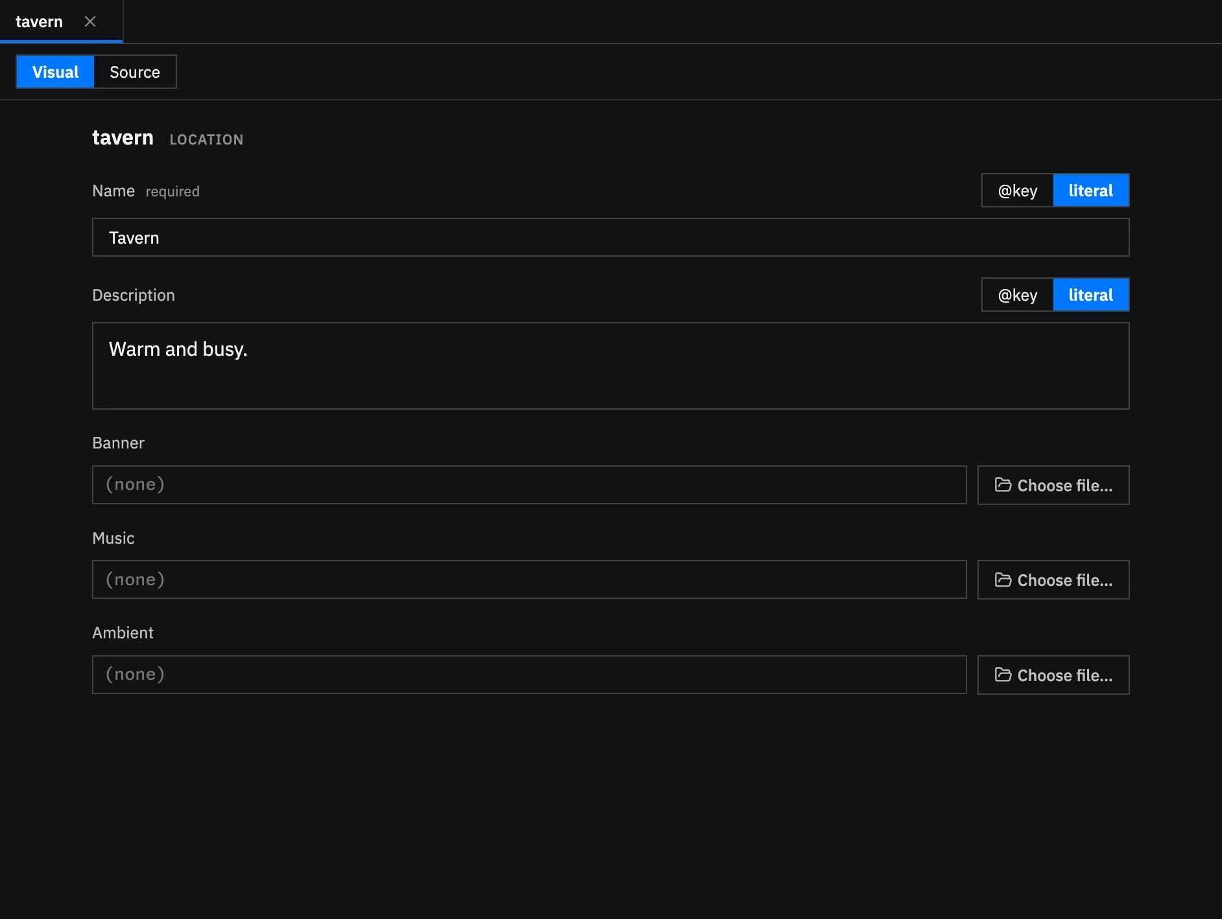1222x919 pixels.
Task: Set the Description field to literal mode
Action: click(x=1091, y=295)
